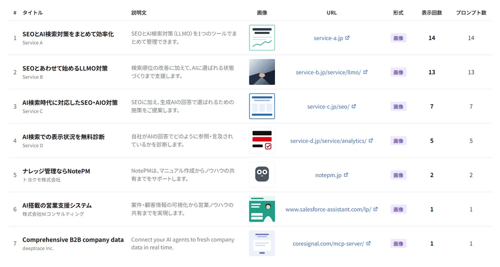Screen dimensions: 500x267
Task: Click description starting 自社がAIの回答で
Action: [182, 140]
